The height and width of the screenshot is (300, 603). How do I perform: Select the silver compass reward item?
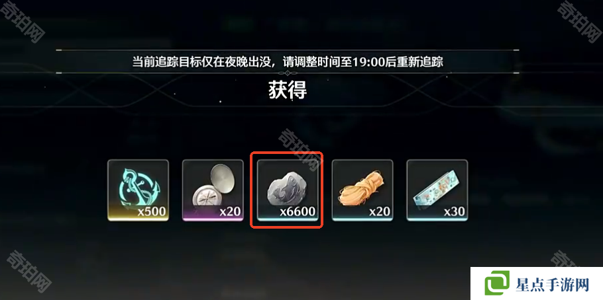[x=213, y=190]
